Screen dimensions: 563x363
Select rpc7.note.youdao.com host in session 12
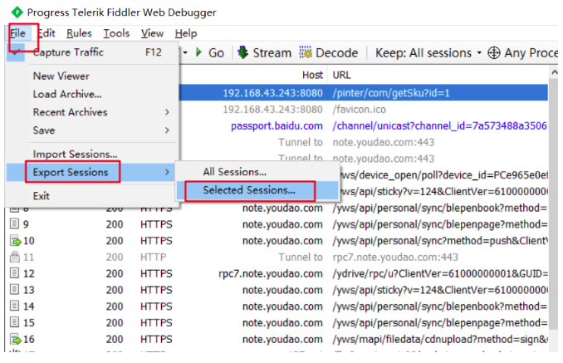click(271, 273)
